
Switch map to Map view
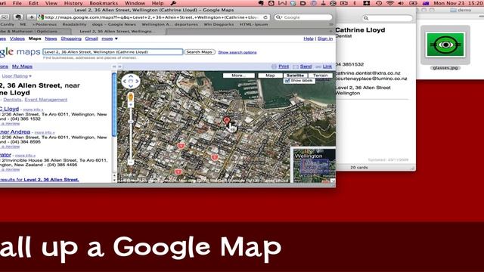270,76
